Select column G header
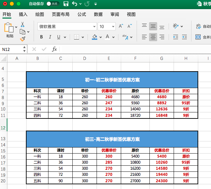Screen dimensions: 211x189 tap(162, 58)
